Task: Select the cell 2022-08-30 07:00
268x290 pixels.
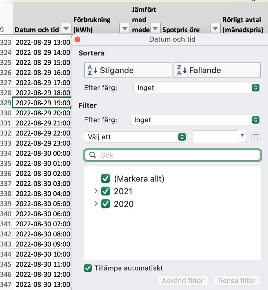Action: pos(42,224)
